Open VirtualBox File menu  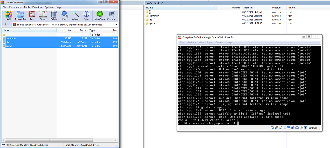click(181, 42)
